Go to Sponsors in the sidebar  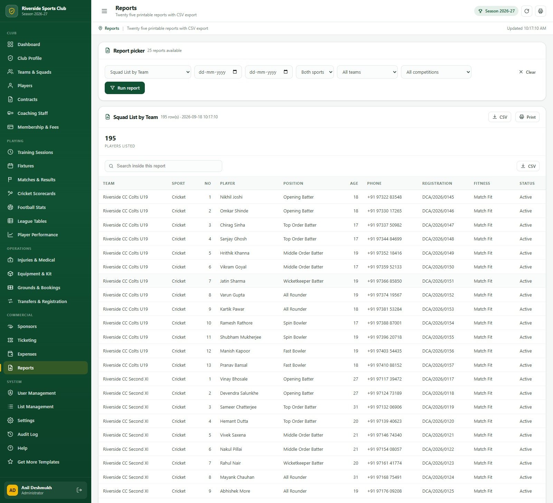[x=46, y=326]
